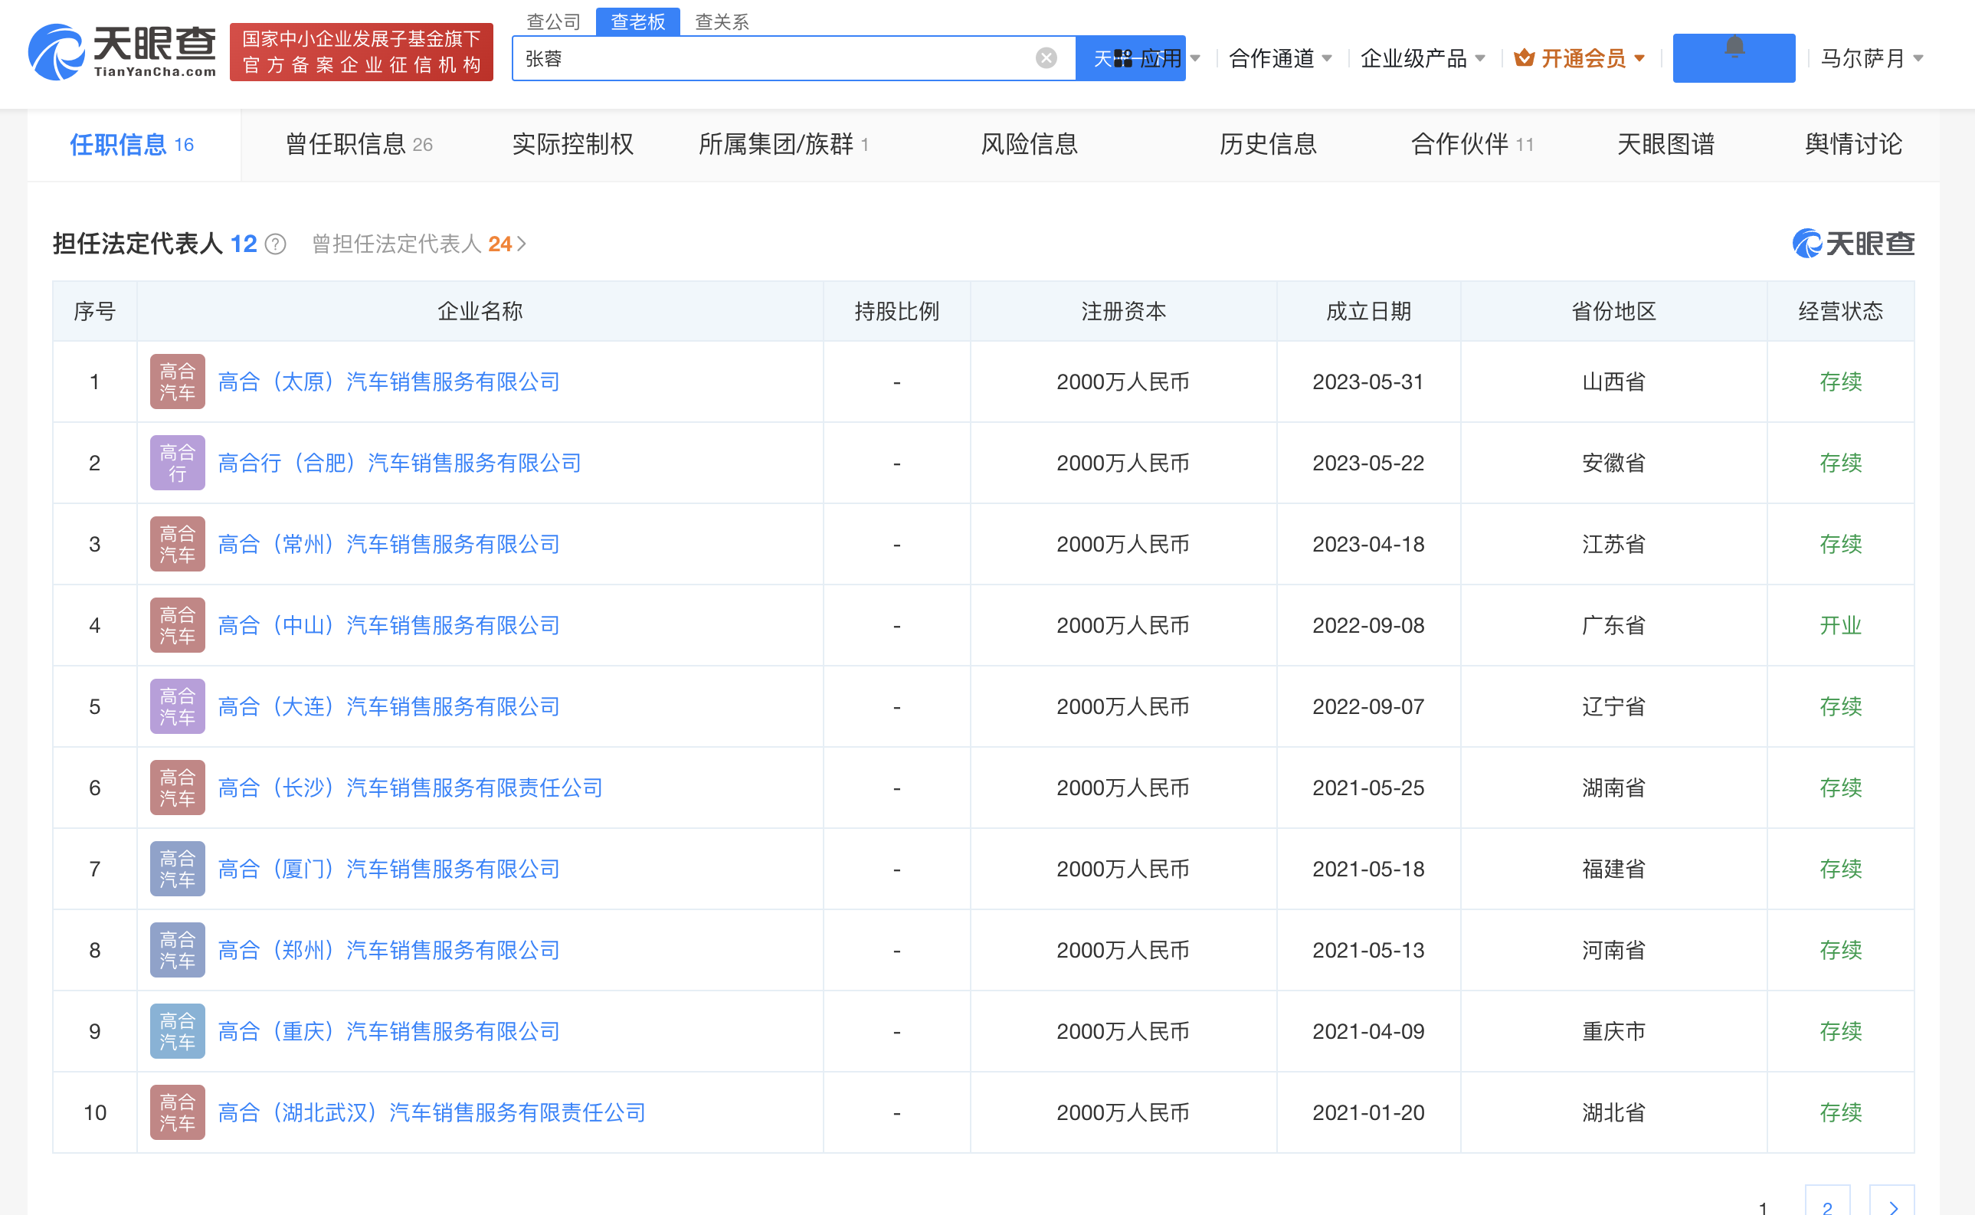The height and width of the screenshot is (1215, 1975).
Task: Open the 天眼图谱 tab
Action: point(1665,145)
